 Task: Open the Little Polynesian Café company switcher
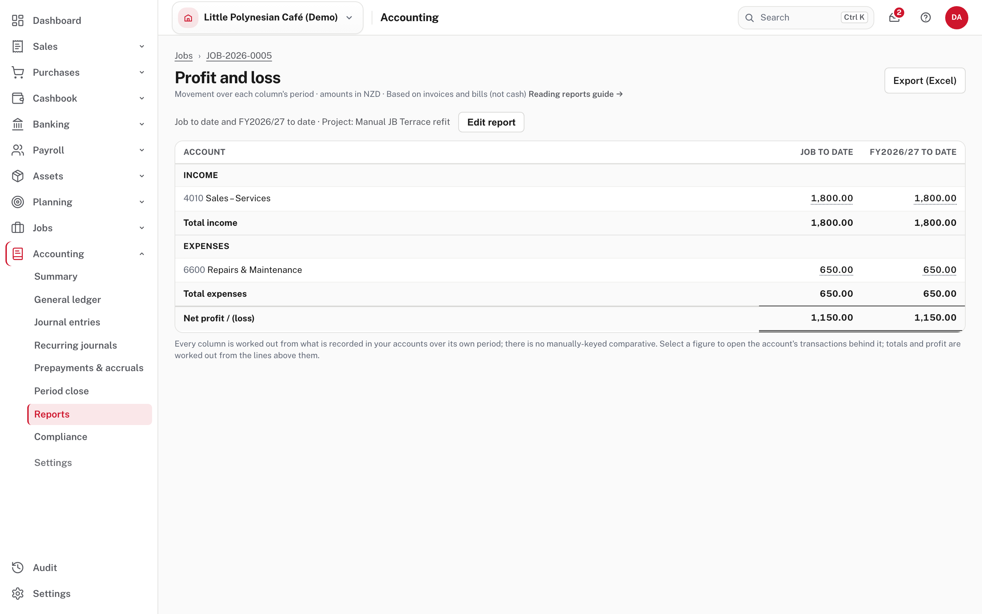[x=267, y=17]
